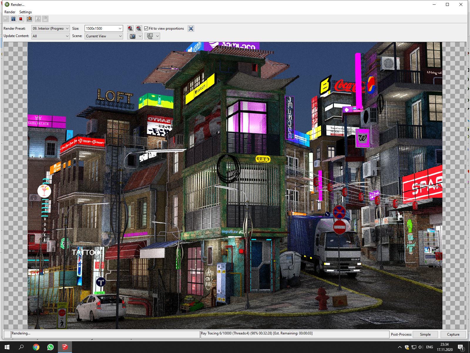Screen dimensions: 470x353
Task: Click the Capture button
Action: point(453,334)
